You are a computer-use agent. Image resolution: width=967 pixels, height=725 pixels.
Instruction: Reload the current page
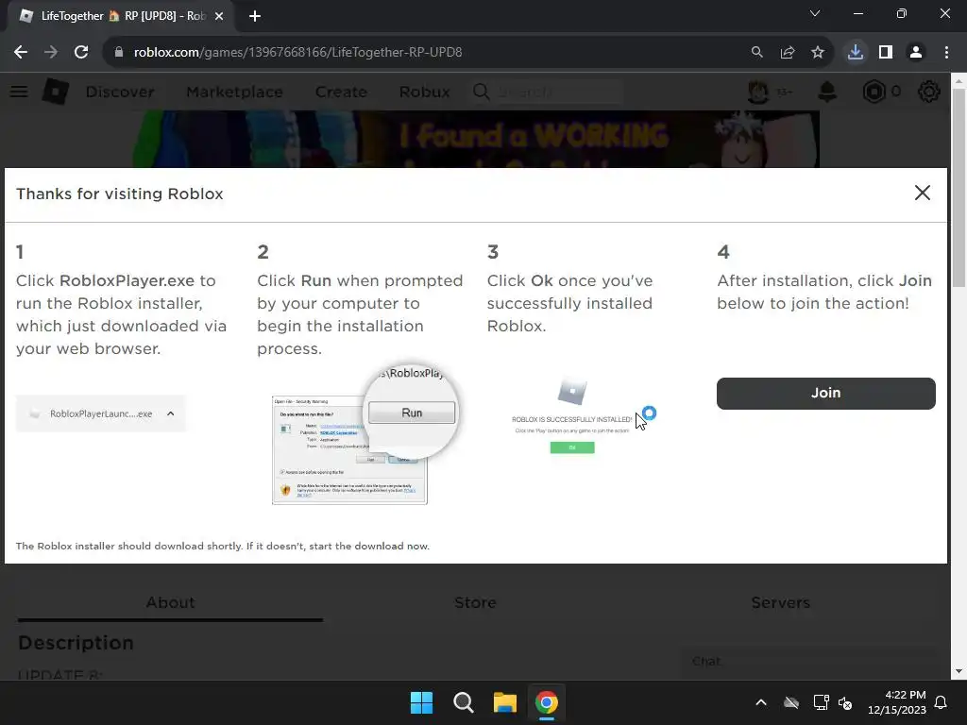click(81, 53)
